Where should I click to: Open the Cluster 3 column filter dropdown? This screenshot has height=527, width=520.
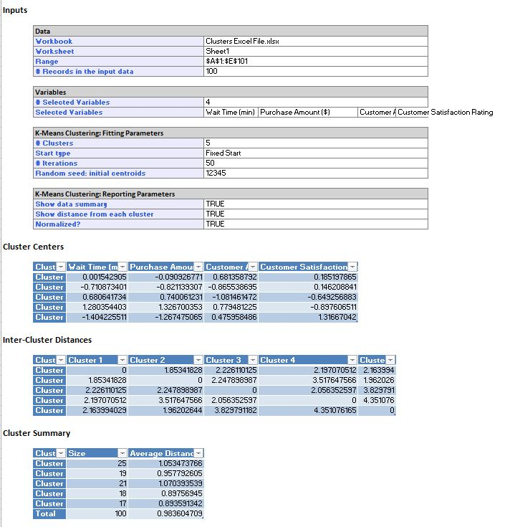[x=253, y=360]
